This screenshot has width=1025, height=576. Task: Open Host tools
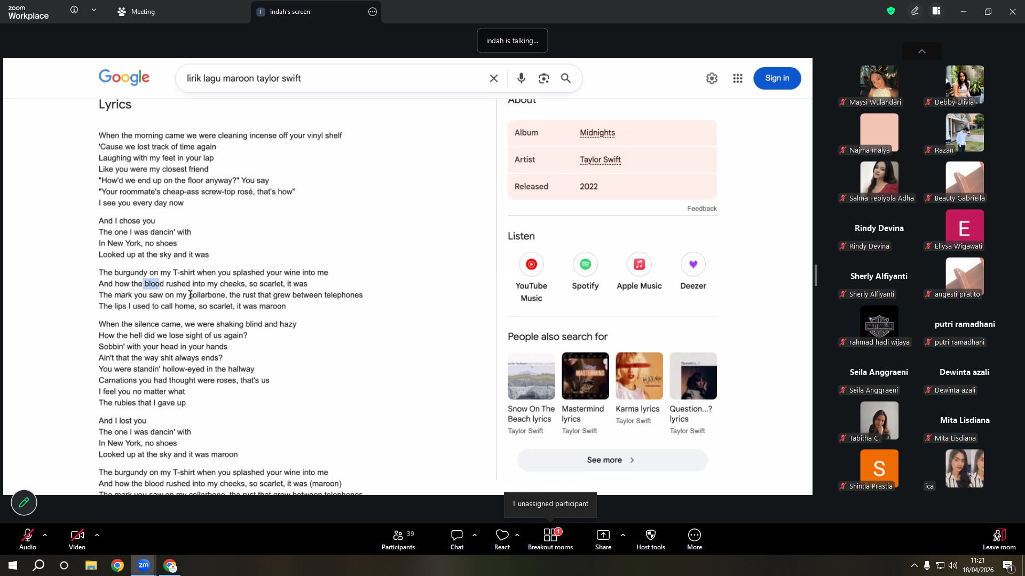[x=651, y=539]
